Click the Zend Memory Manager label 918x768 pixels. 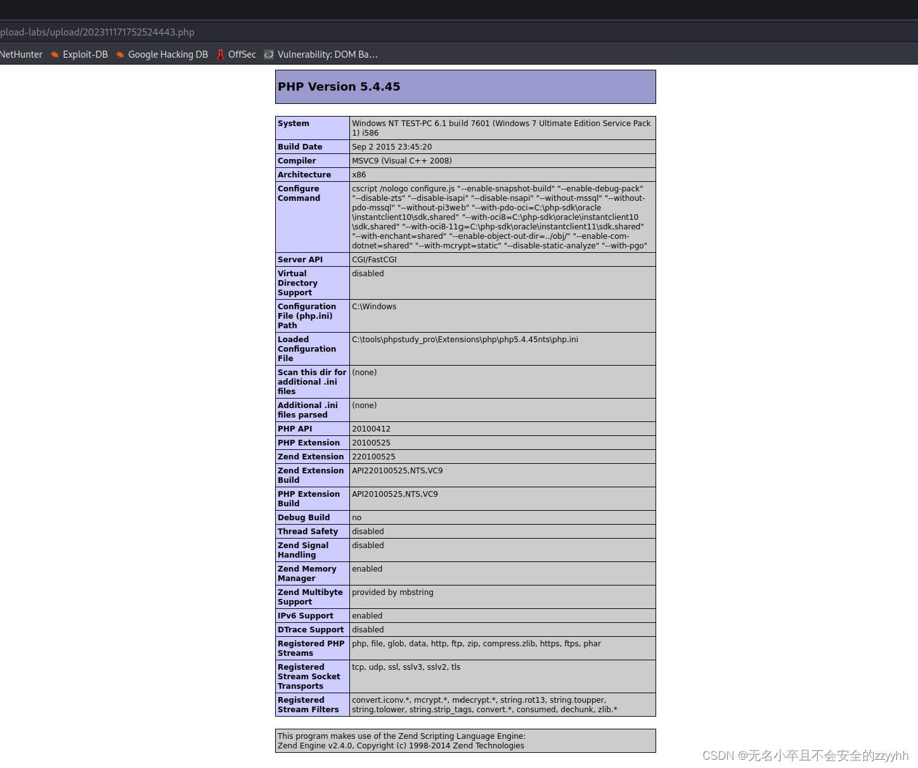point(307,573)
